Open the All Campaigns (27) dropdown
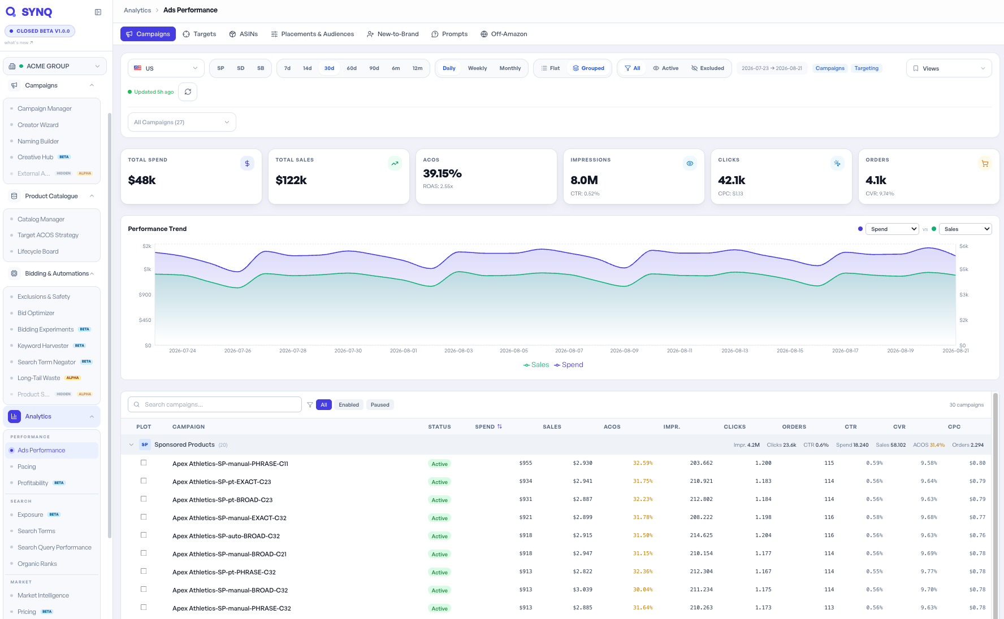Image resolution: width=1004 pixels, height=619 pixels. 182,122
